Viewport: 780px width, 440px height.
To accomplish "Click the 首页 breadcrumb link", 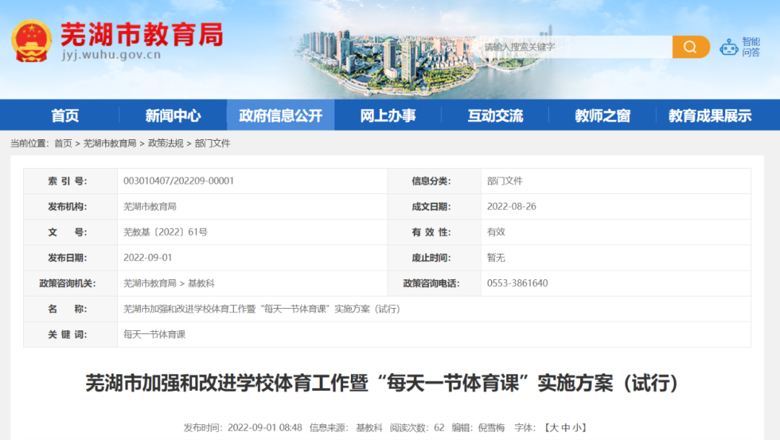I will (63, 144).
